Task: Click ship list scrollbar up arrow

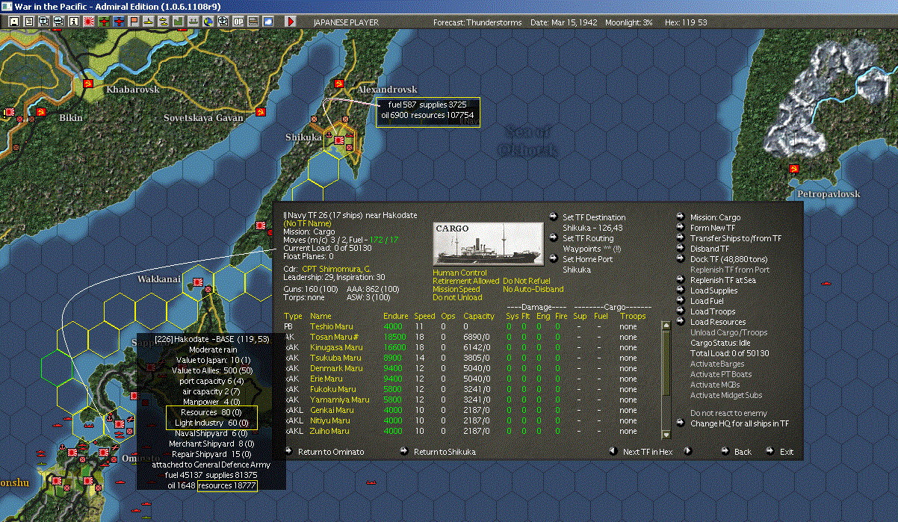Action: click(666, 326)
